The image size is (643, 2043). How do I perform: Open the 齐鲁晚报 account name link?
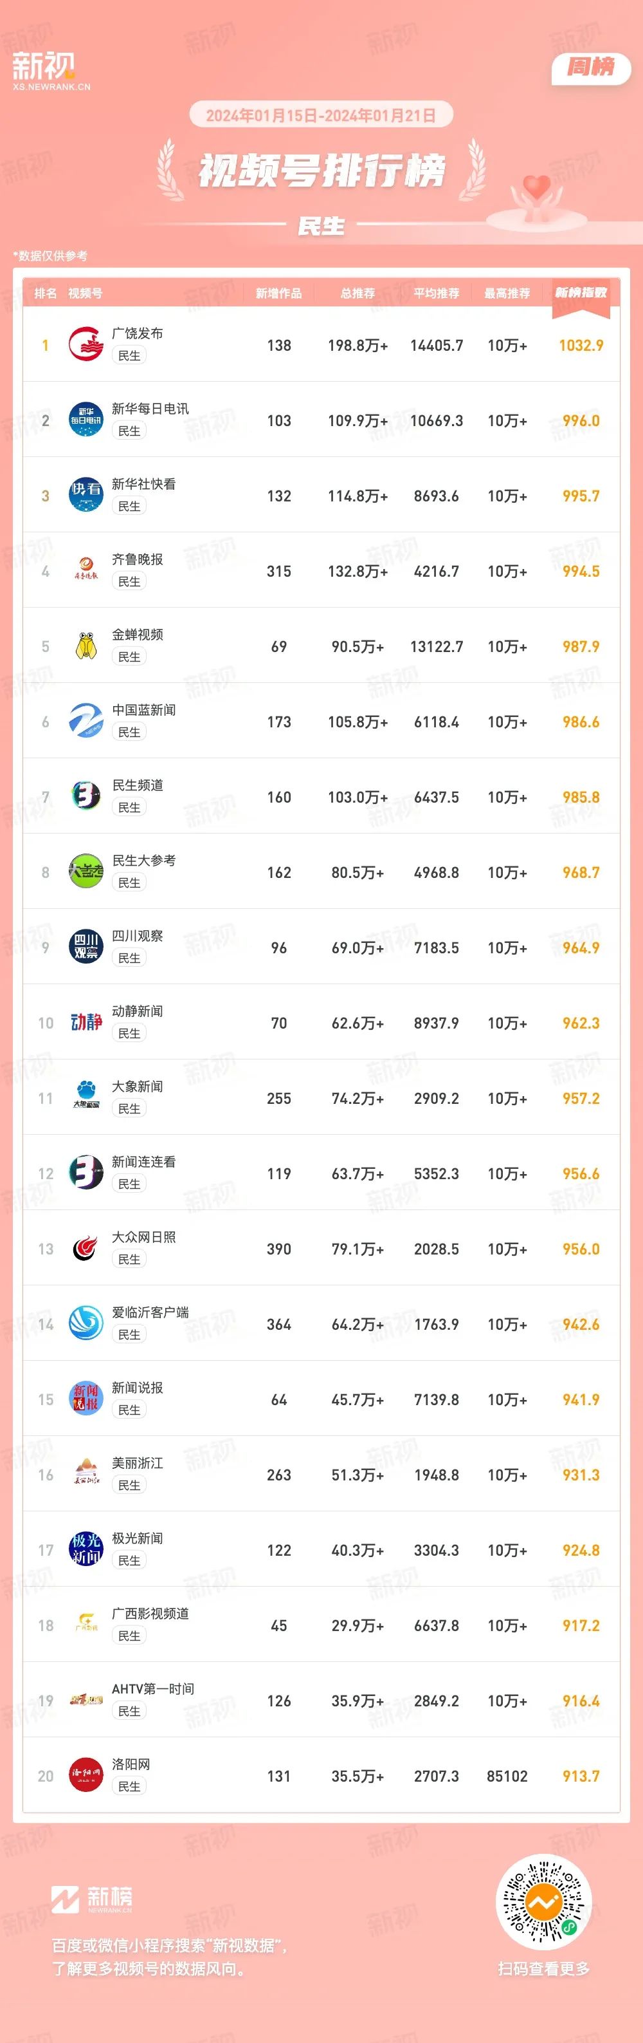point(137,559)
